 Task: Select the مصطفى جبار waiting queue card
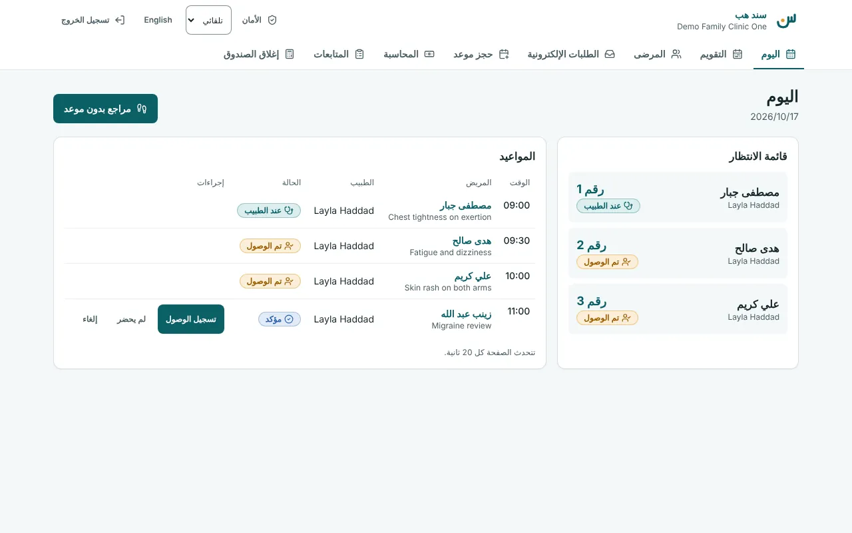(x=678, y=197)
